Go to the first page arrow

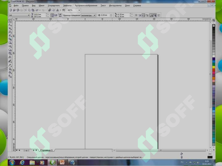[x=17, y=150]
